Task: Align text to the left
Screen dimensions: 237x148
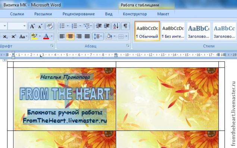Action: coord(62,37)
